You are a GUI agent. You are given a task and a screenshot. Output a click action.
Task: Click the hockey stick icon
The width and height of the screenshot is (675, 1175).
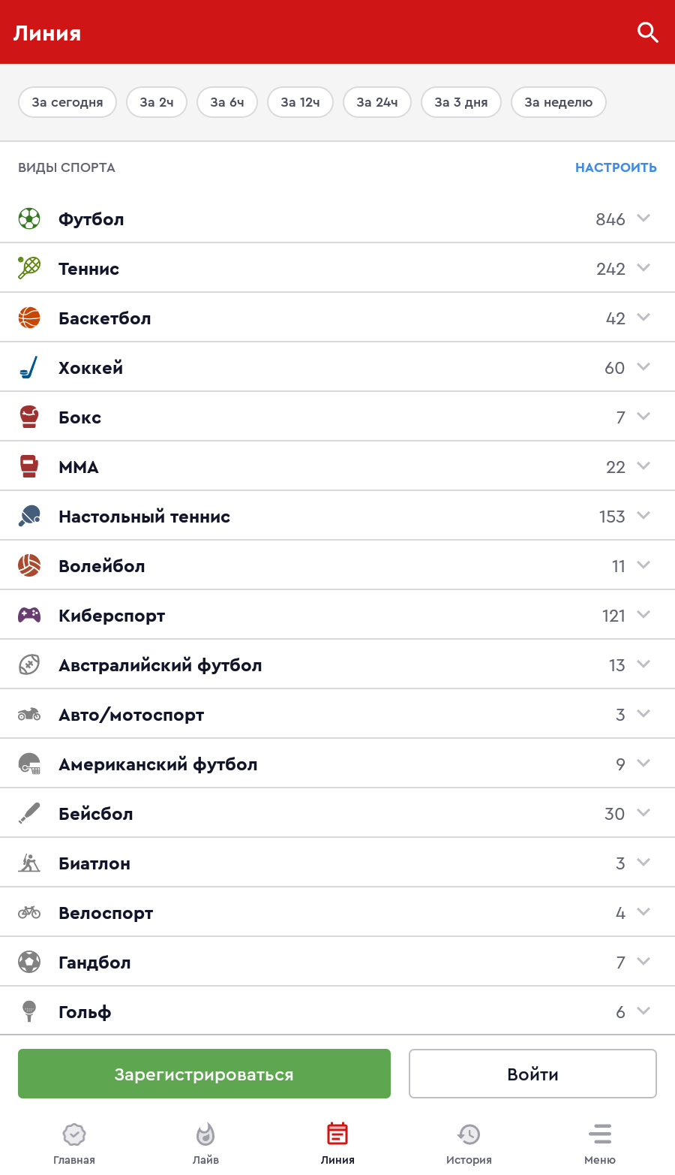[x=29, y=368]
